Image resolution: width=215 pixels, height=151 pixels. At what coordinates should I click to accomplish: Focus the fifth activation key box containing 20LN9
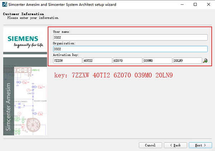point(187,61)
